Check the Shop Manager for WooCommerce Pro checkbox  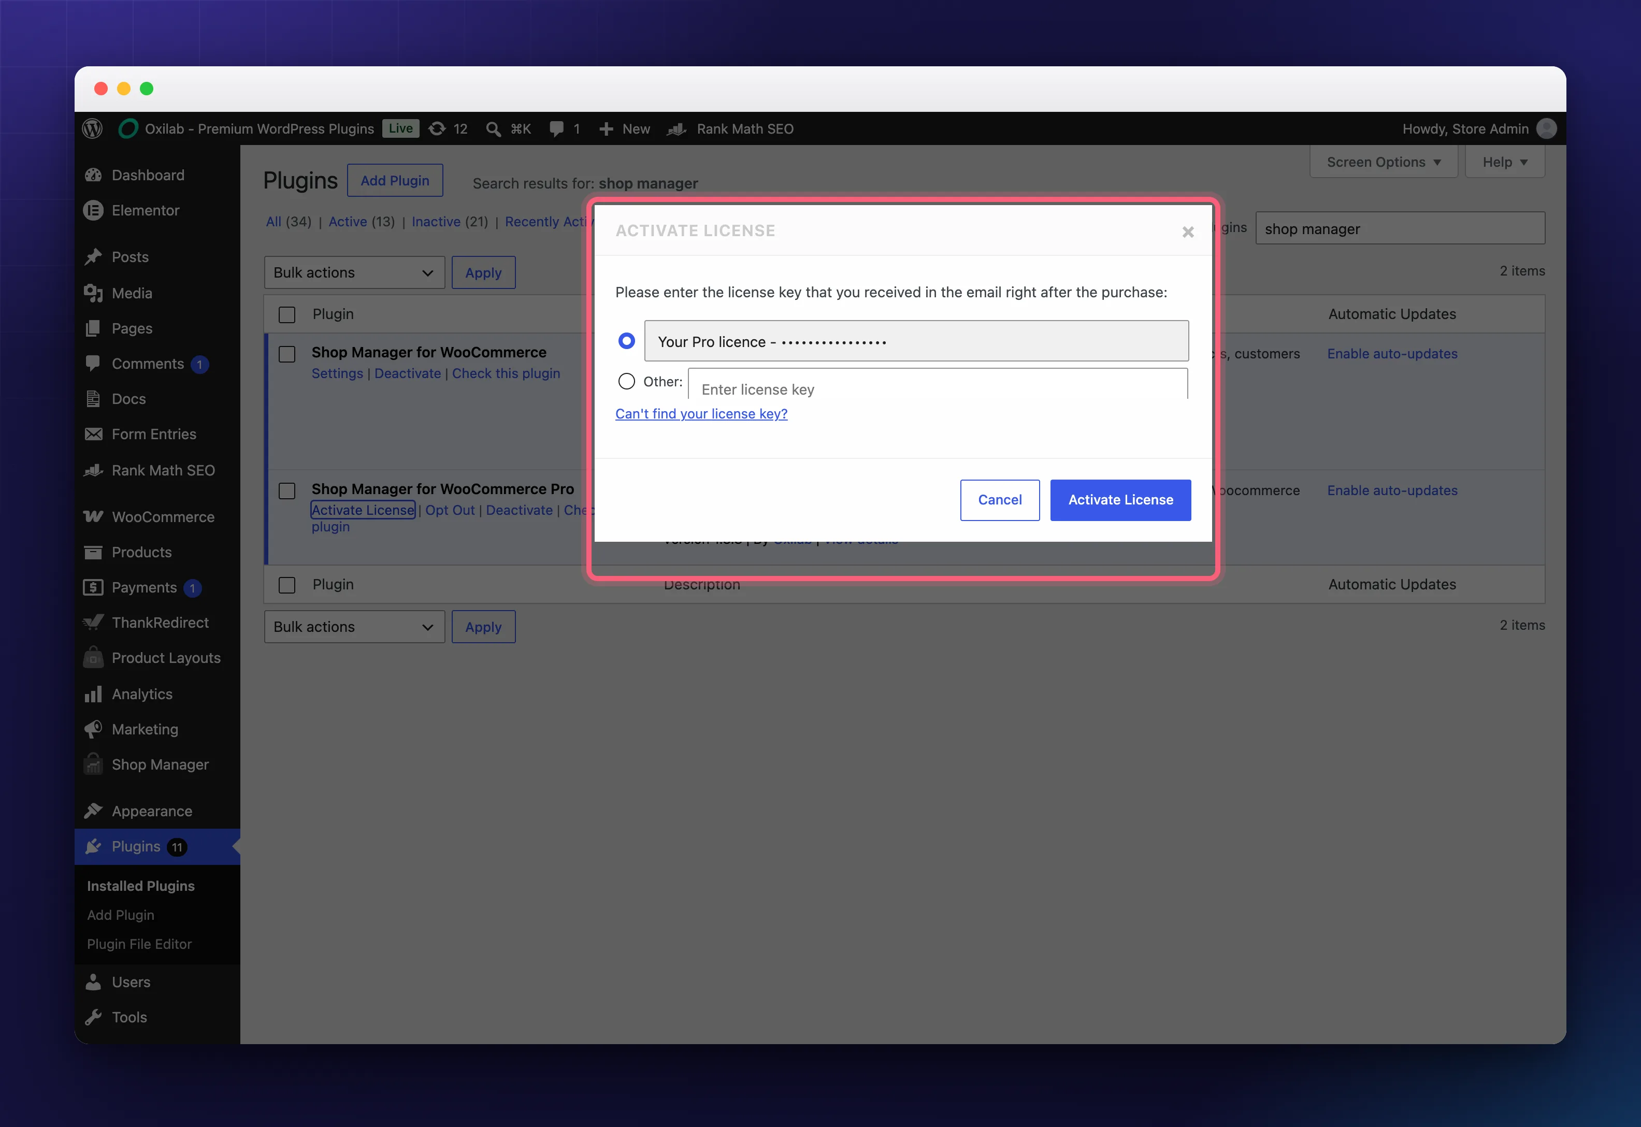286,491
